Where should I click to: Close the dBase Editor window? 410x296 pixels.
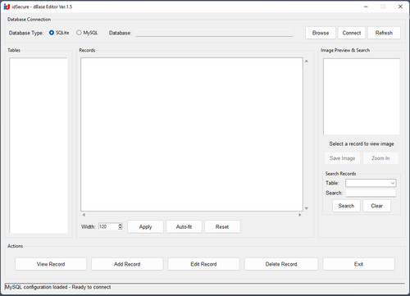(400, 7)
